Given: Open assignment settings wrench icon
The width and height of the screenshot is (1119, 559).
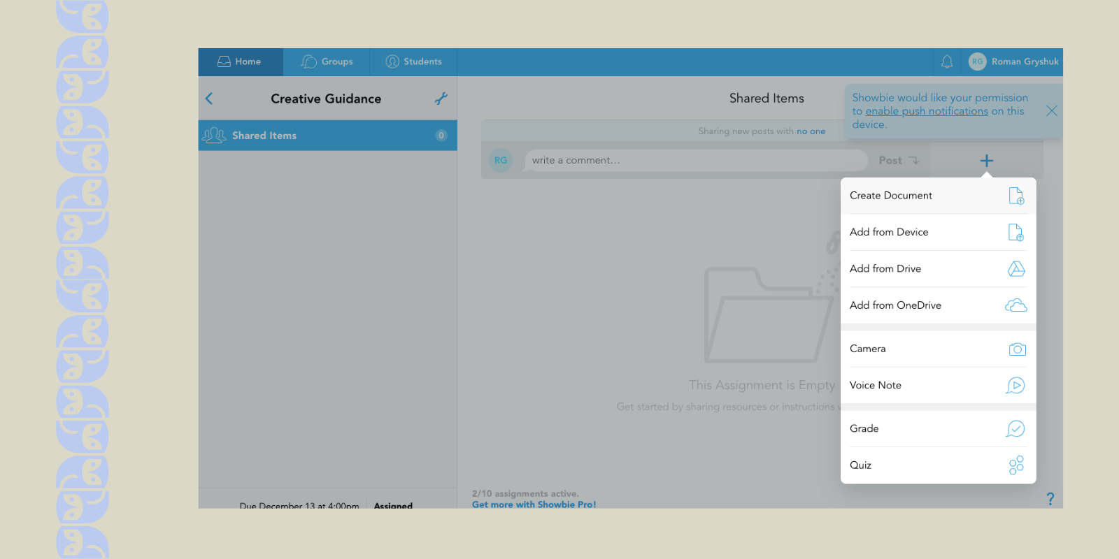Looking at the screenshot, I should [x=441, y=99].
